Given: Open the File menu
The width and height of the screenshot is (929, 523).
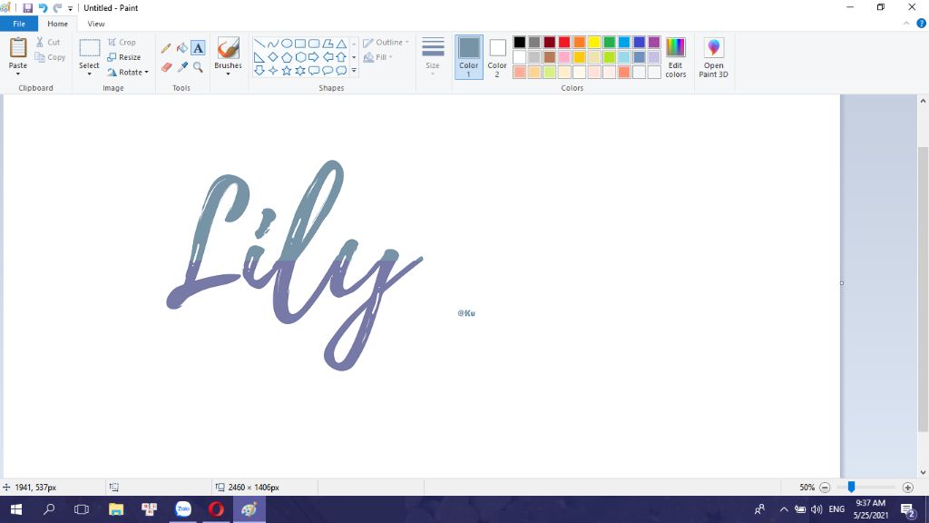Looking at the screenshot, I should point(19,24).
